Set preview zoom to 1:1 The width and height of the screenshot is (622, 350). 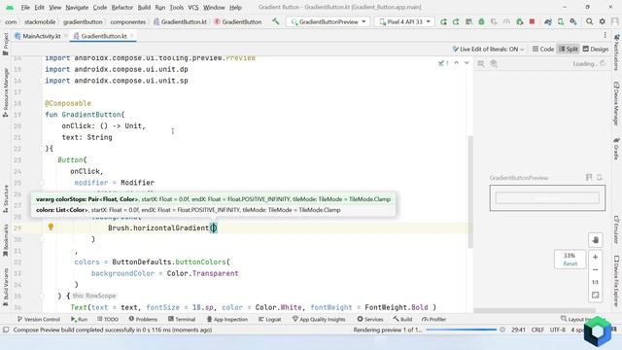point(596,283)
